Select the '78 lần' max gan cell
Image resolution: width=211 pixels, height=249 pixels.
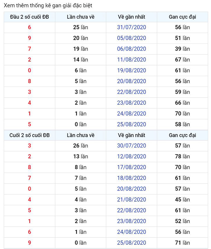click(182, 156)
